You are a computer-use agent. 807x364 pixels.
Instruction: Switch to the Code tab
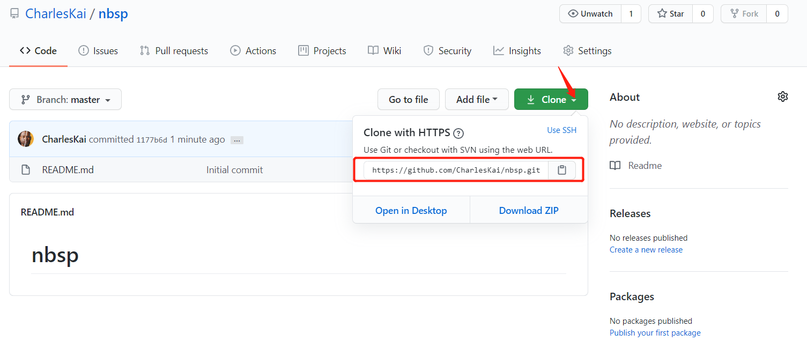click(x=38, y=51)
